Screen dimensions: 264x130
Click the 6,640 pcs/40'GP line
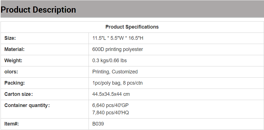coord(110,105)
